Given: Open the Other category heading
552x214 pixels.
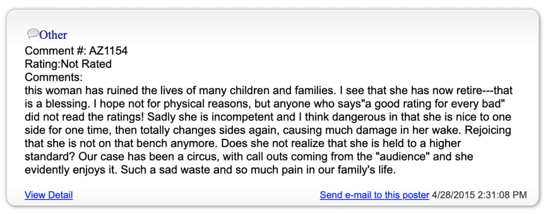Looking at the screenshot, I should [53, 35].
